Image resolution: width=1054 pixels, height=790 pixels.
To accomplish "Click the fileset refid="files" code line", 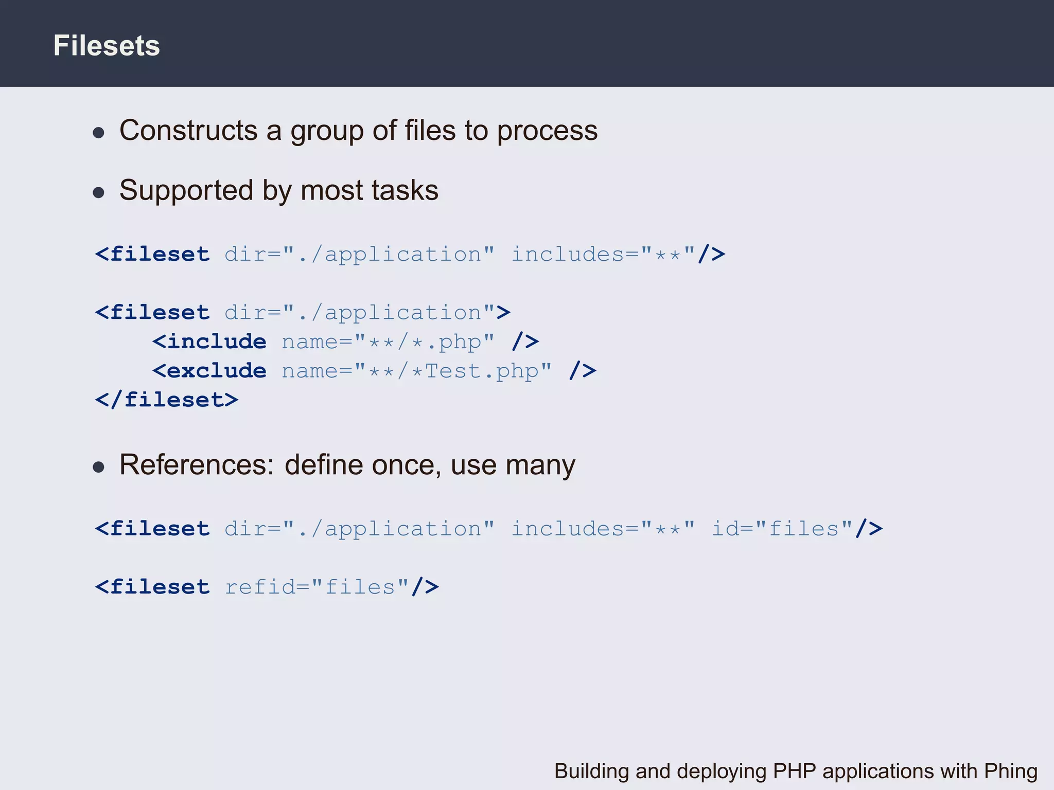I will point(267,587).
